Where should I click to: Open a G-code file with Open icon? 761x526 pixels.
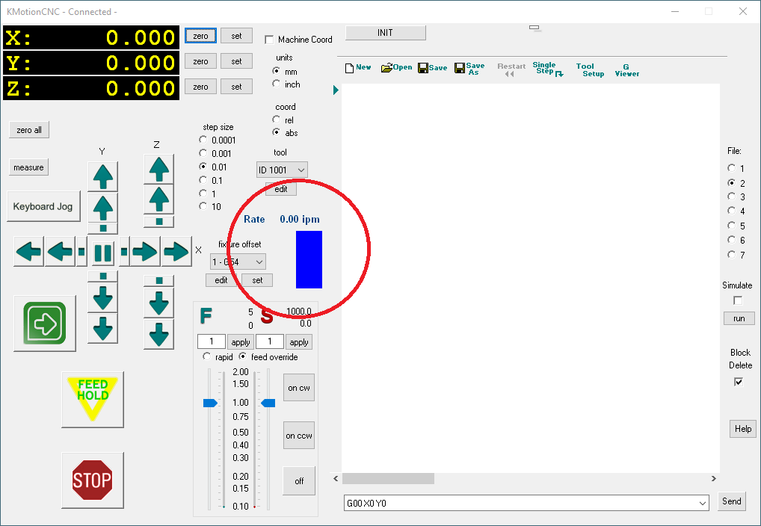396,68
